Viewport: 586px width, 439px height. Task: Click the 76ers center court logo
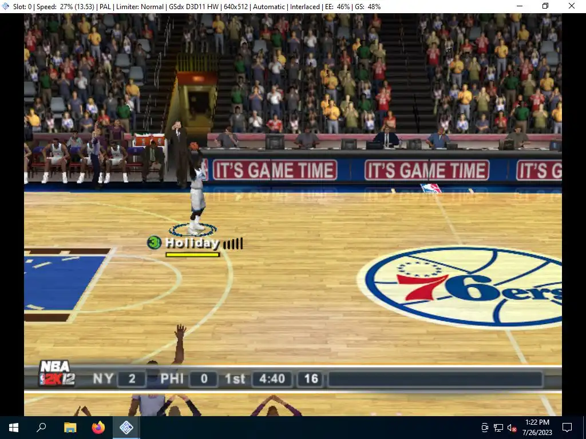click(x=460, y=287)
